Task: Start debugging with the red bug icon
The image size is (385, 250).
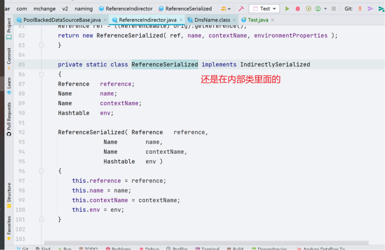Action: click(298, 9)
